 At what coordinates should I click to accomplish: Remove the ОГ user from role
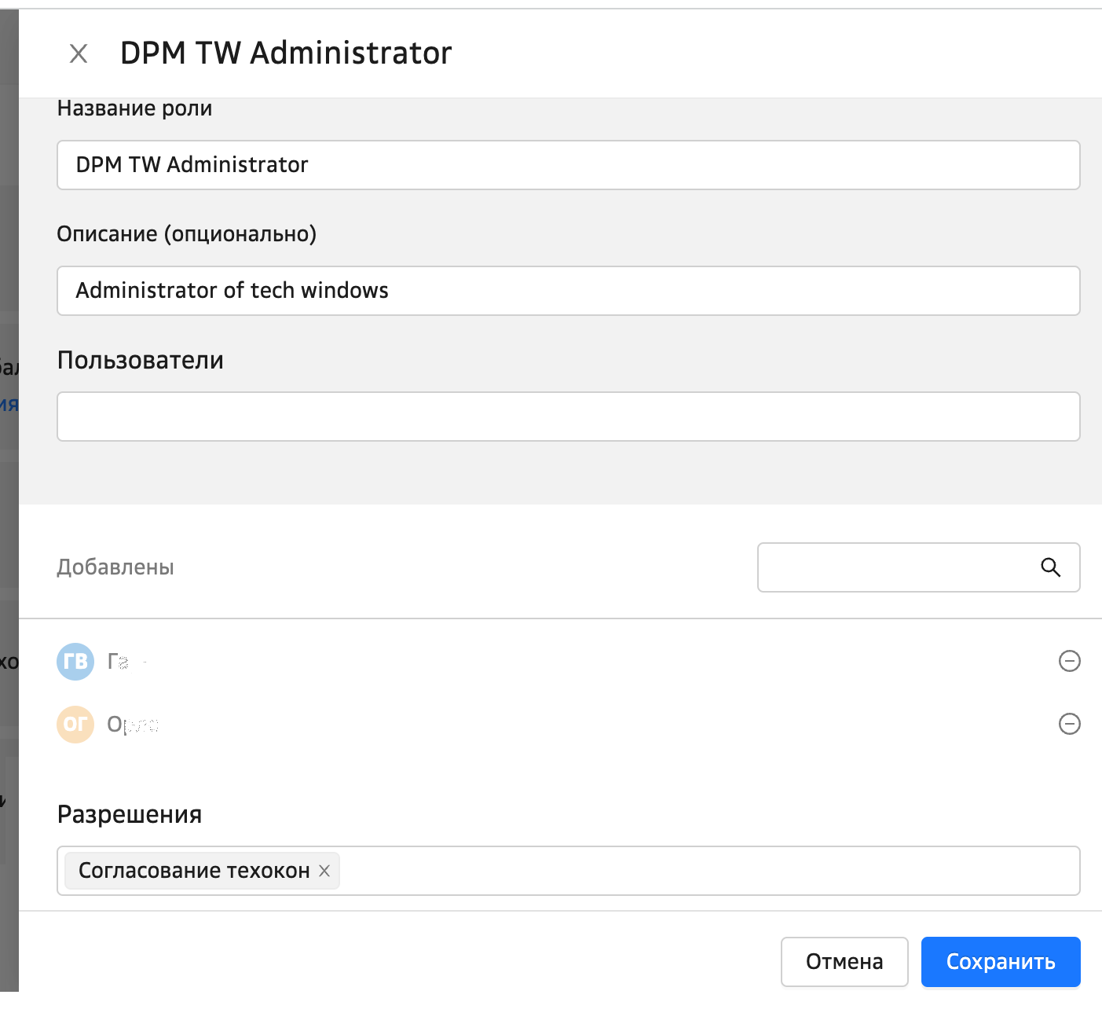[x=1069, y=724]
